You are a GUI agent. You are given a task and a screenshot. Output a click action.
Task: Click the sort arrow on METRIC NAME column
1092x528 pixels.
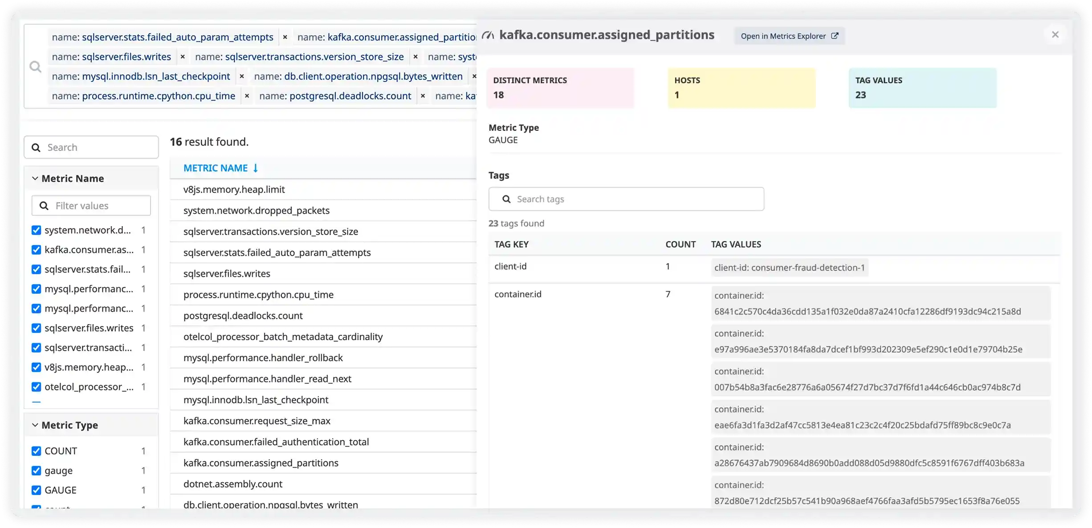(x=255, y=168)
